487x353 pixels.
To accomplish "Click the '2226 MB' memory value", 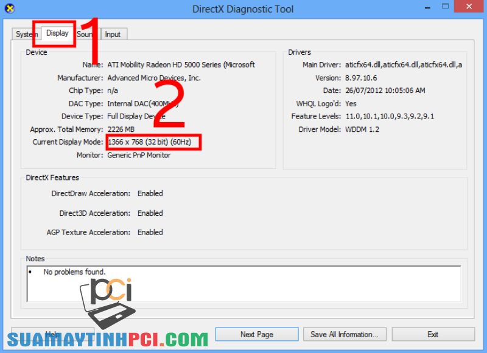I will 121,129.
